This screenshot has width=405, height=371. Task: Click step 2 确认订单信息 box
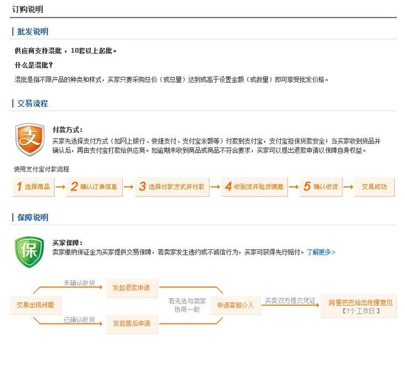(x=94, y=187)
